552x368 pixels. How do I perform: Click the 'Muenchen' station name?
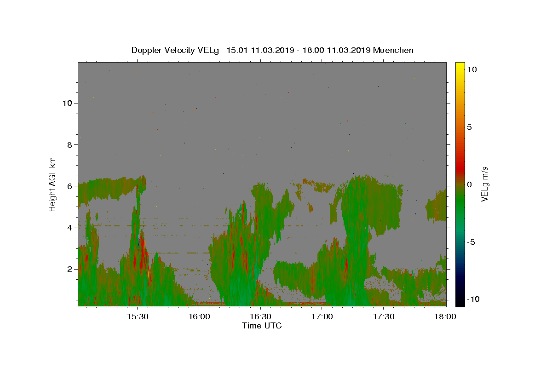394,50
